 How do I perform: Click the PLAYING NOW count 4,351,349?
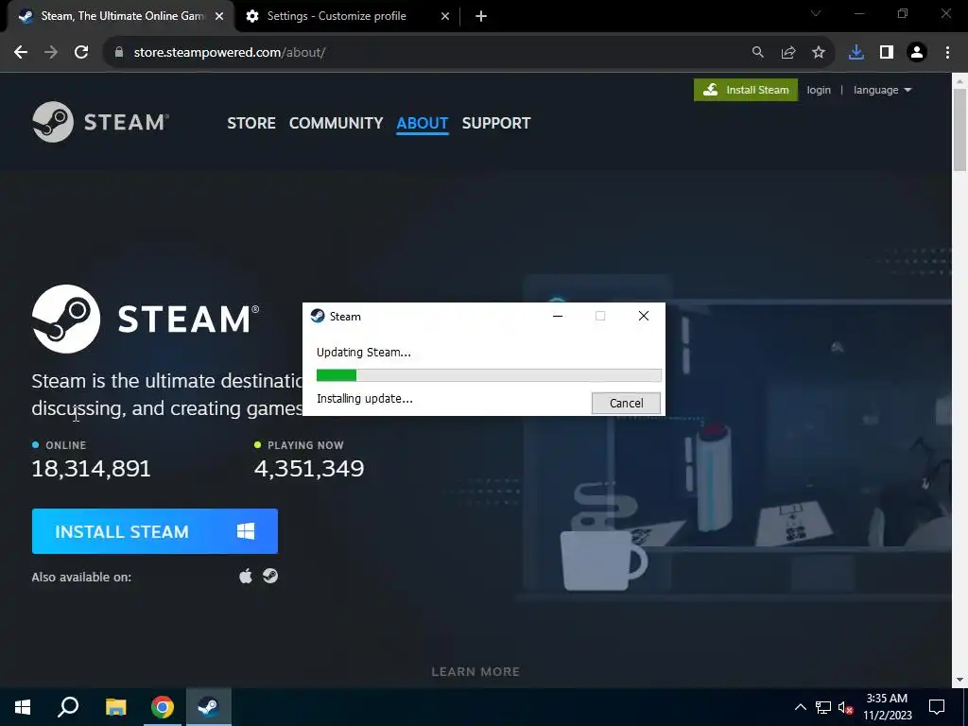[309, 469]
